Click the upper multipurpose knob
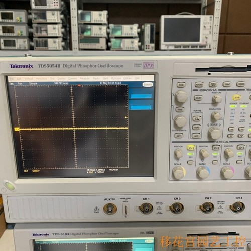This screenshot has height=251, width=251. coord(181,97)
